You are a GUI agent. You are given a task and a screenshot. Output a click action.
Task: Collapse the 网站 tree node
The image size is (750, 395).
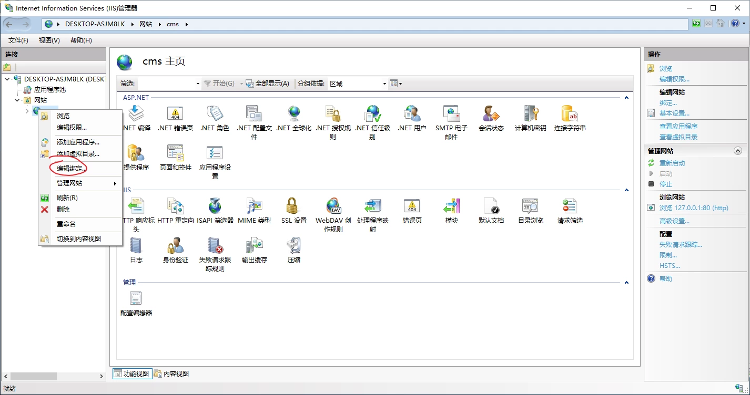pyautogui.click(x=17, y=100)
